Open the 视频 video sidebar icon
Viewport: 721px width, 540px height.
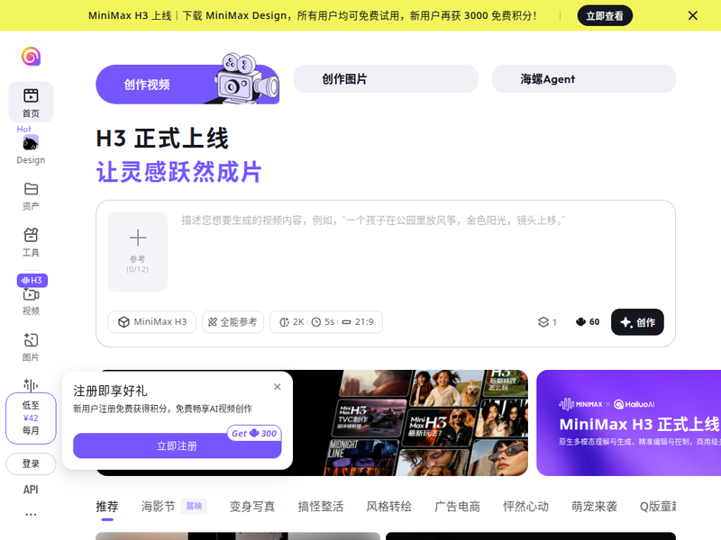click(x=31, y=294)
